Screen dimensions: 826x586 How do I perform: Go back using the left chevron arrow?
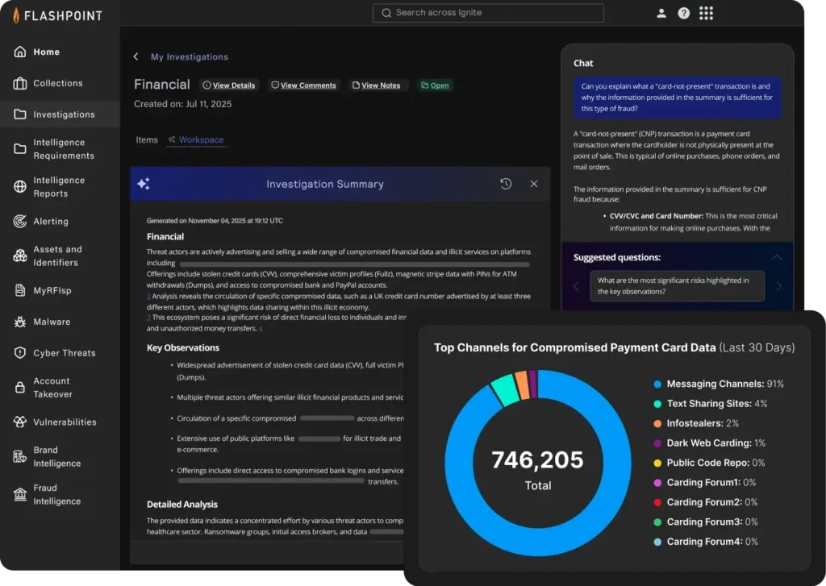pyautogui.click(x=136, y=57)
